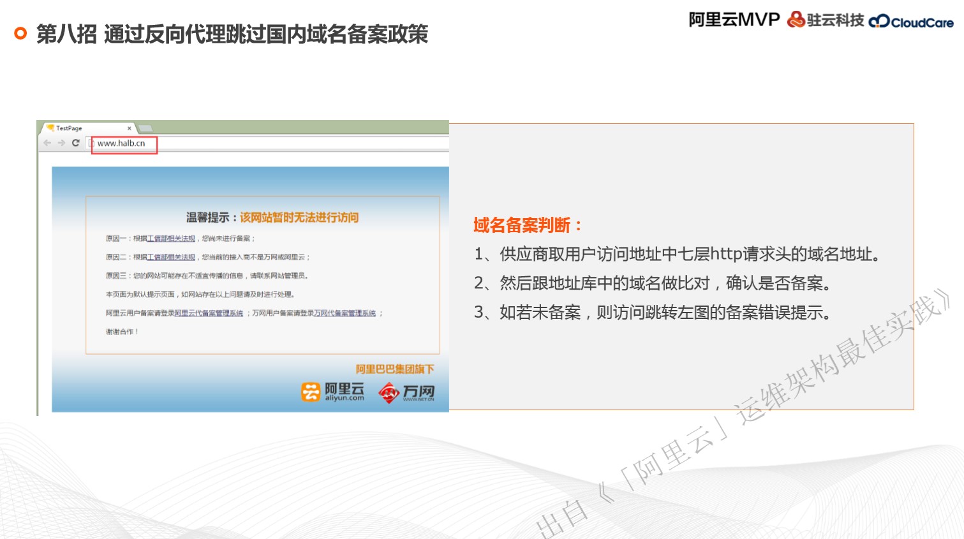Click the 原因三 line of text
This screenshot has width=964, height=539.
pyautogui.click(x=207, y=276)
